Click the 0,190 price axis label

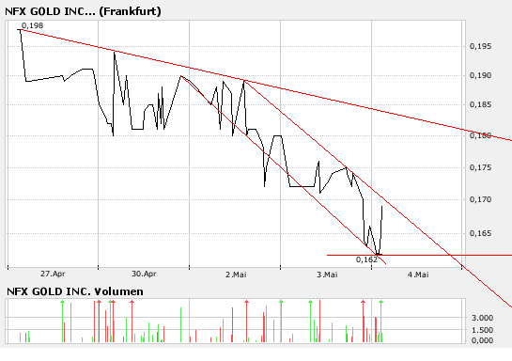click(x=480, y=75)
